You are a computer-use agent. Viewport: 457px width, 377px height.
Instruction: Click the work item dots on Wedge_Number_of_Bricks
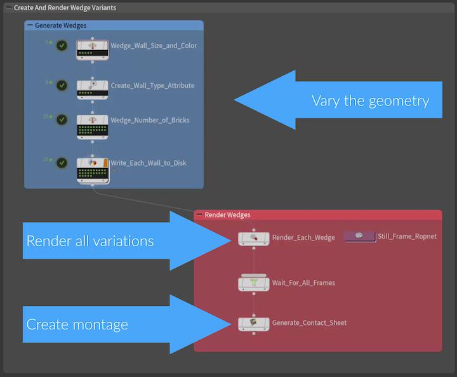(x=93, y=131)
